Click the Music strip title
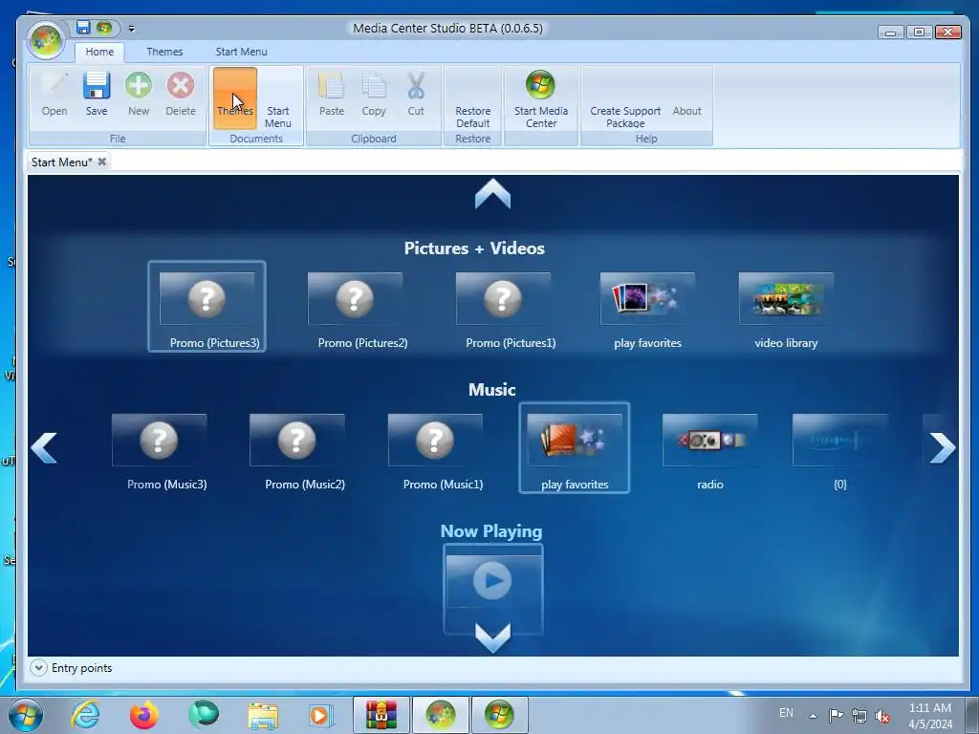979x734 pixels. pyautogui.click(x=492, y=390)
